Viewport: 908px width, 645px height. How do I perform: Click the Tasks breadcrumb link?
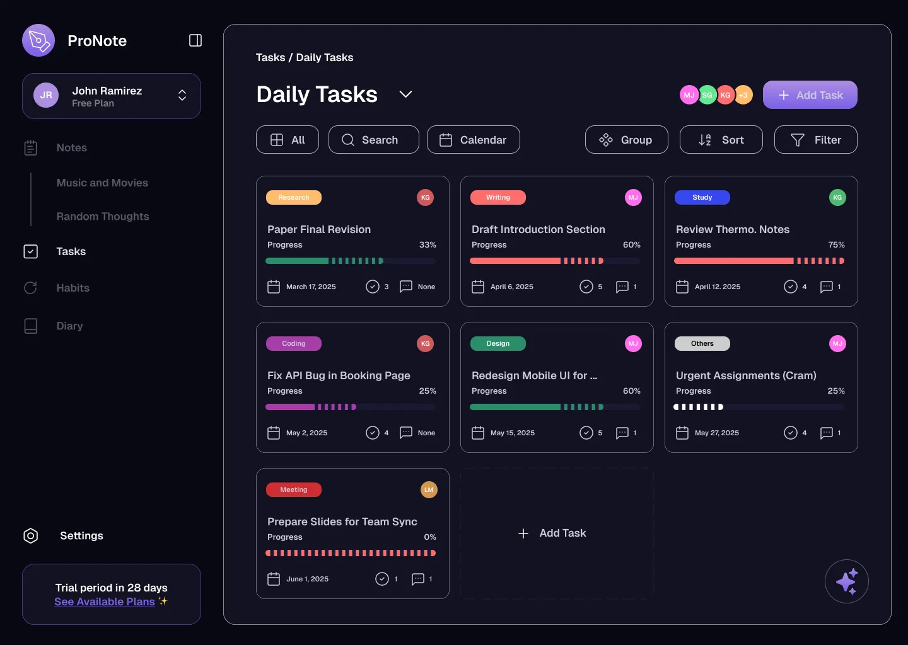tap(271, 57)
